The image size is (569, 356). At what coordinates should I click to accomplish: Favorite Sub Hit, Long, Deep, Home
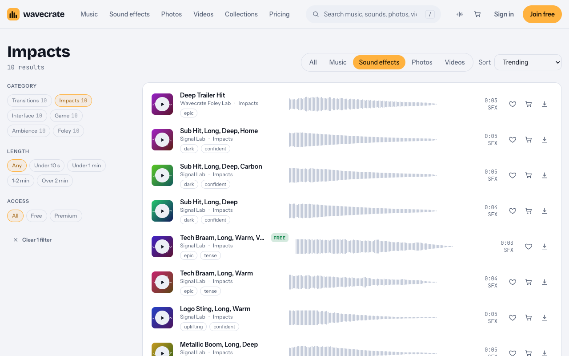(513, 140)
